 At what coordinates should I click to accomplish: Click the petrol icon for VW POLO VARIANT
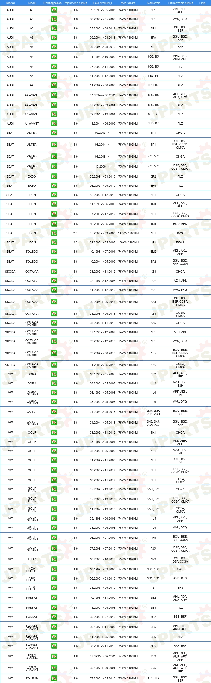tap(54, 668)
